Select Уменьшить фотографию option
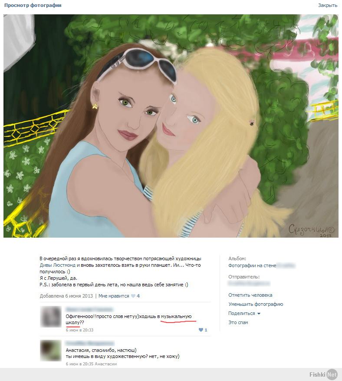This screenshot has height=381, width=342. [256, 304]
